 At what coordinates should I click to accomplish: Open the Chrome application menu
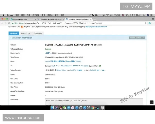10,15
